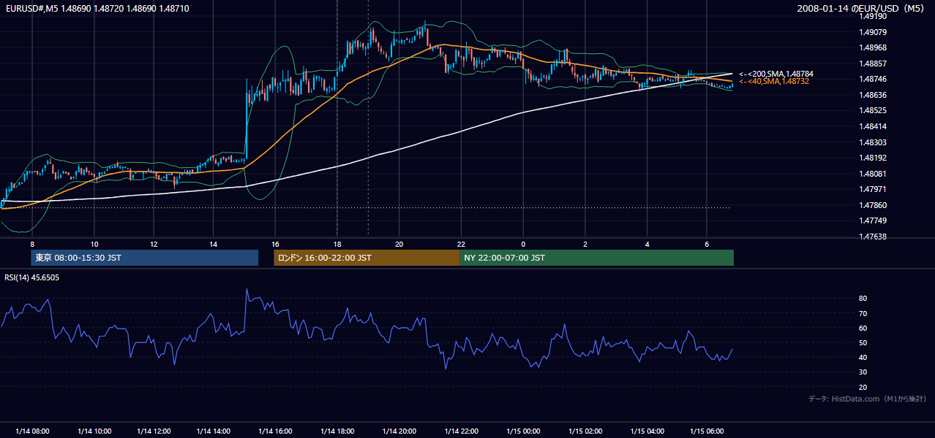
Task: Click RSI scale value 80
Action: [863, 299]
